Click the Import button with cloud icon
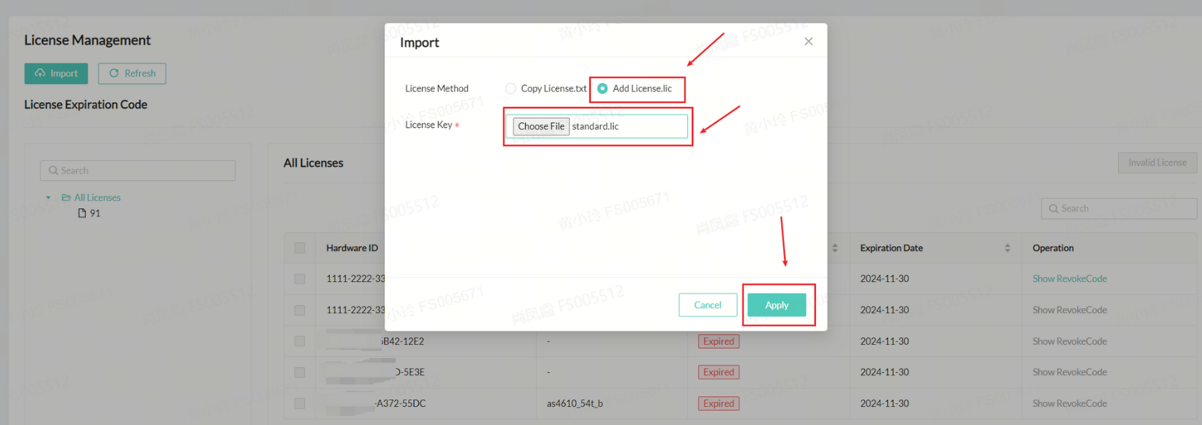The image size is (1202, 425). pyautogui.click(x=56, y=73)
